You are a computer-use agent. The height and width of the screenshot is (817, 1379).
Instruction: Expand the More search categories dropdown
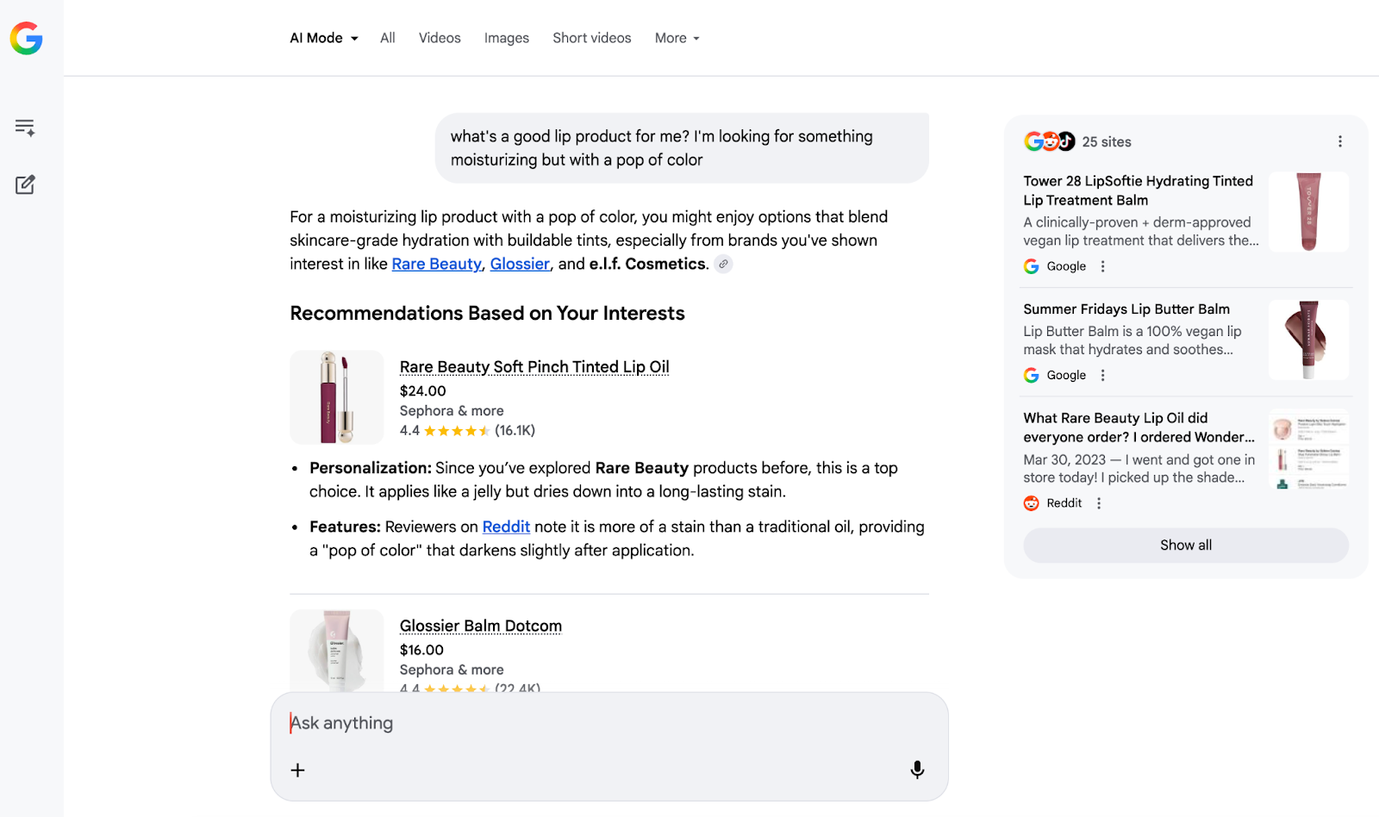pos(677,38)
